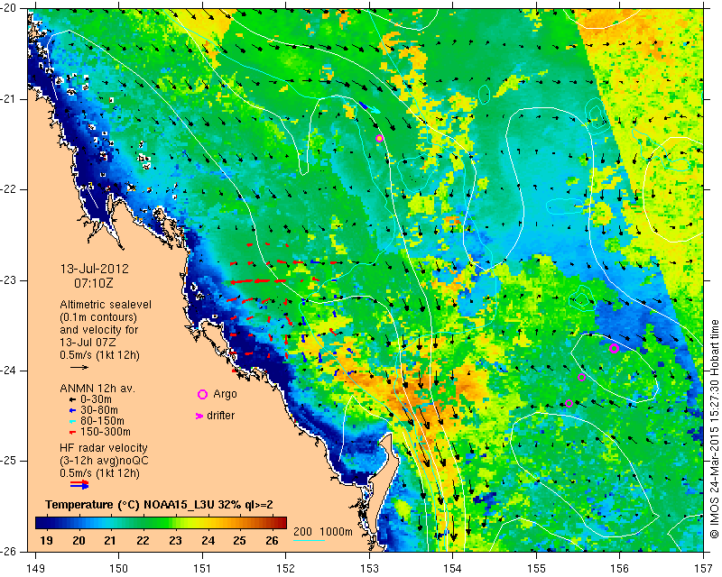Click the longitude axis label "149"

[x=35, y=568]
